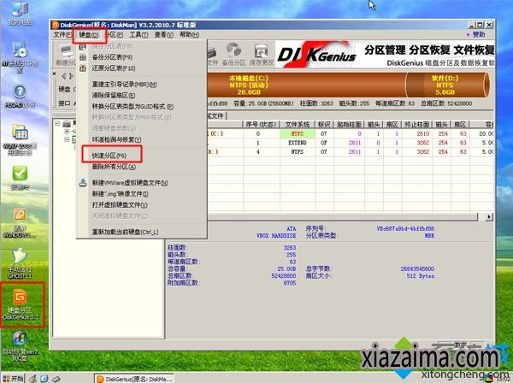513x383 pixels.
Task: Click the 新建分区 toolbar icon
Action: 66,55
